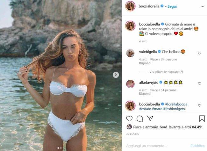Share post with paper plane icon
The image size is (207, 151).
coord(150,119)
